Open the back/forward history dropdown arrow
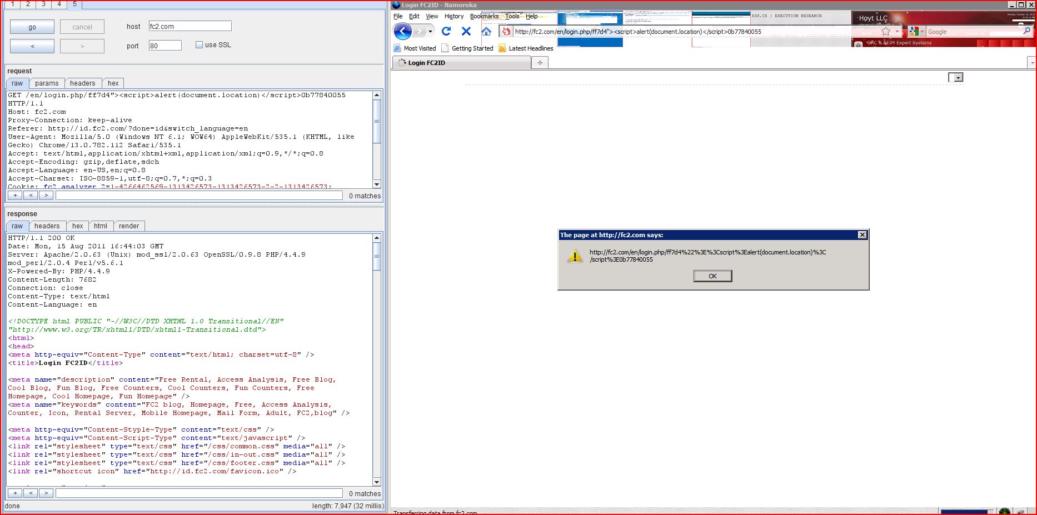 coord(430,32)
